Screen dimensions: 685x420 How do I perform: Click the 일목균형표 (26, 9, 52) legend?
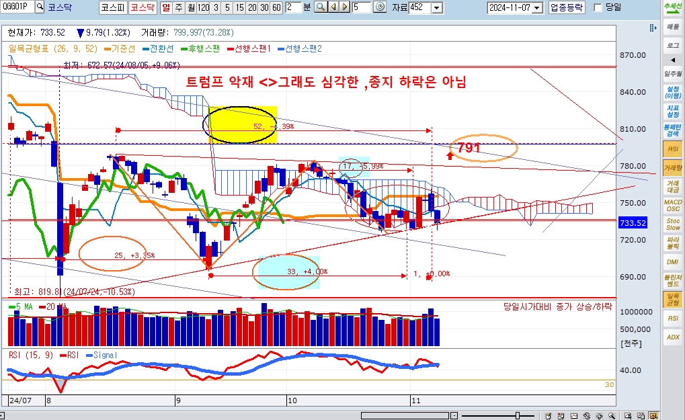[53, 48]
